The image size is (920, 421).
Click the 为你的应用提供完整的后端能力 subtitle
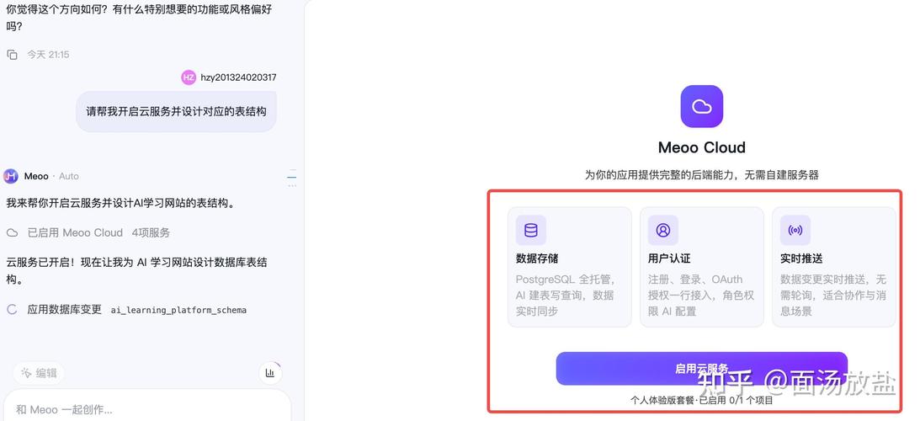(702, 174)
